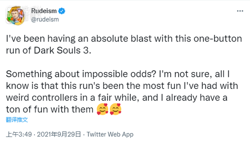
Task: Open the @rudeism handle
Action: pos(45,19)
